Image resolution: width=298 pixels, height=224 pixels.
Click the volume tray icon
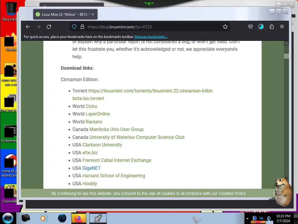coord(269,218)
